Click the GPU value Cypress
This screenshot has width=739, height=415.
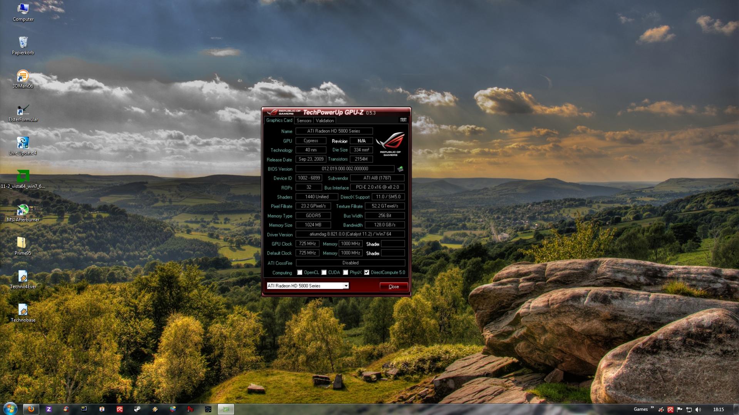[x=311, y=141]
